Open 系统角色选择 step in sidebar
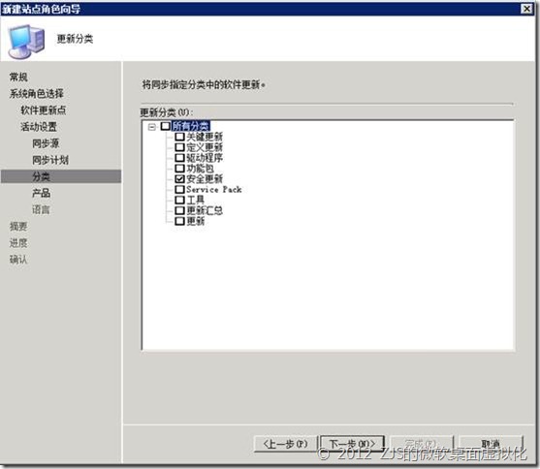Screen dimensions: 540x469 click(x=37, y=93)
